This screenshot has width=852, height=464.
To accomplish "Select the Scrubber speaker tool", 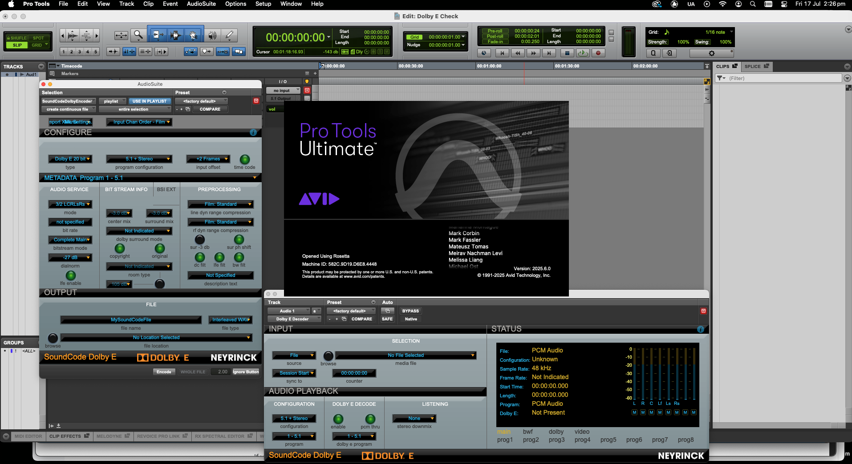I will 212,35.
